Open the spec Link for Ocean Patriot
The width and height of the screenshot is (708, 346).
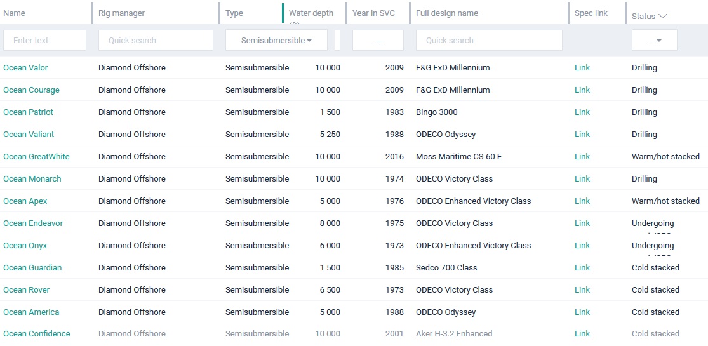[582, 112]
